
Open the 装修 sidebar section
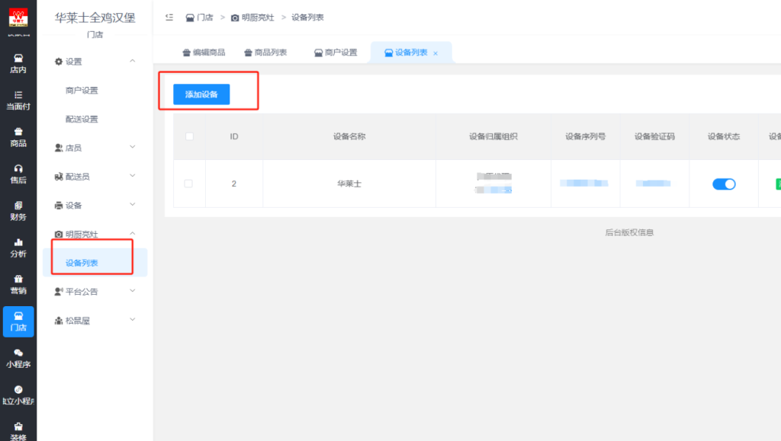click(18, 432)
